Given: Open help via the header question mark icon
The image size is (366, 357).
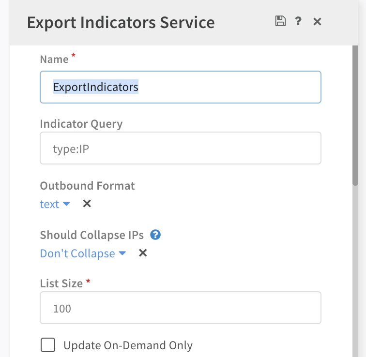Looking at the screenshot, I should tap(299, 21).
